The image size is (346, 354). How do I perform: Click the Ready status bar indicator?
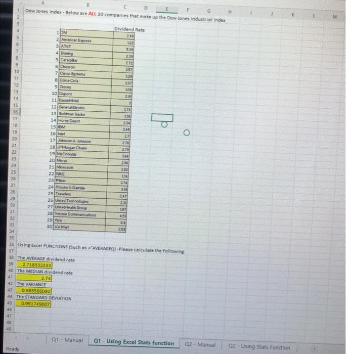pyautogui.click(x=13, y=349)
